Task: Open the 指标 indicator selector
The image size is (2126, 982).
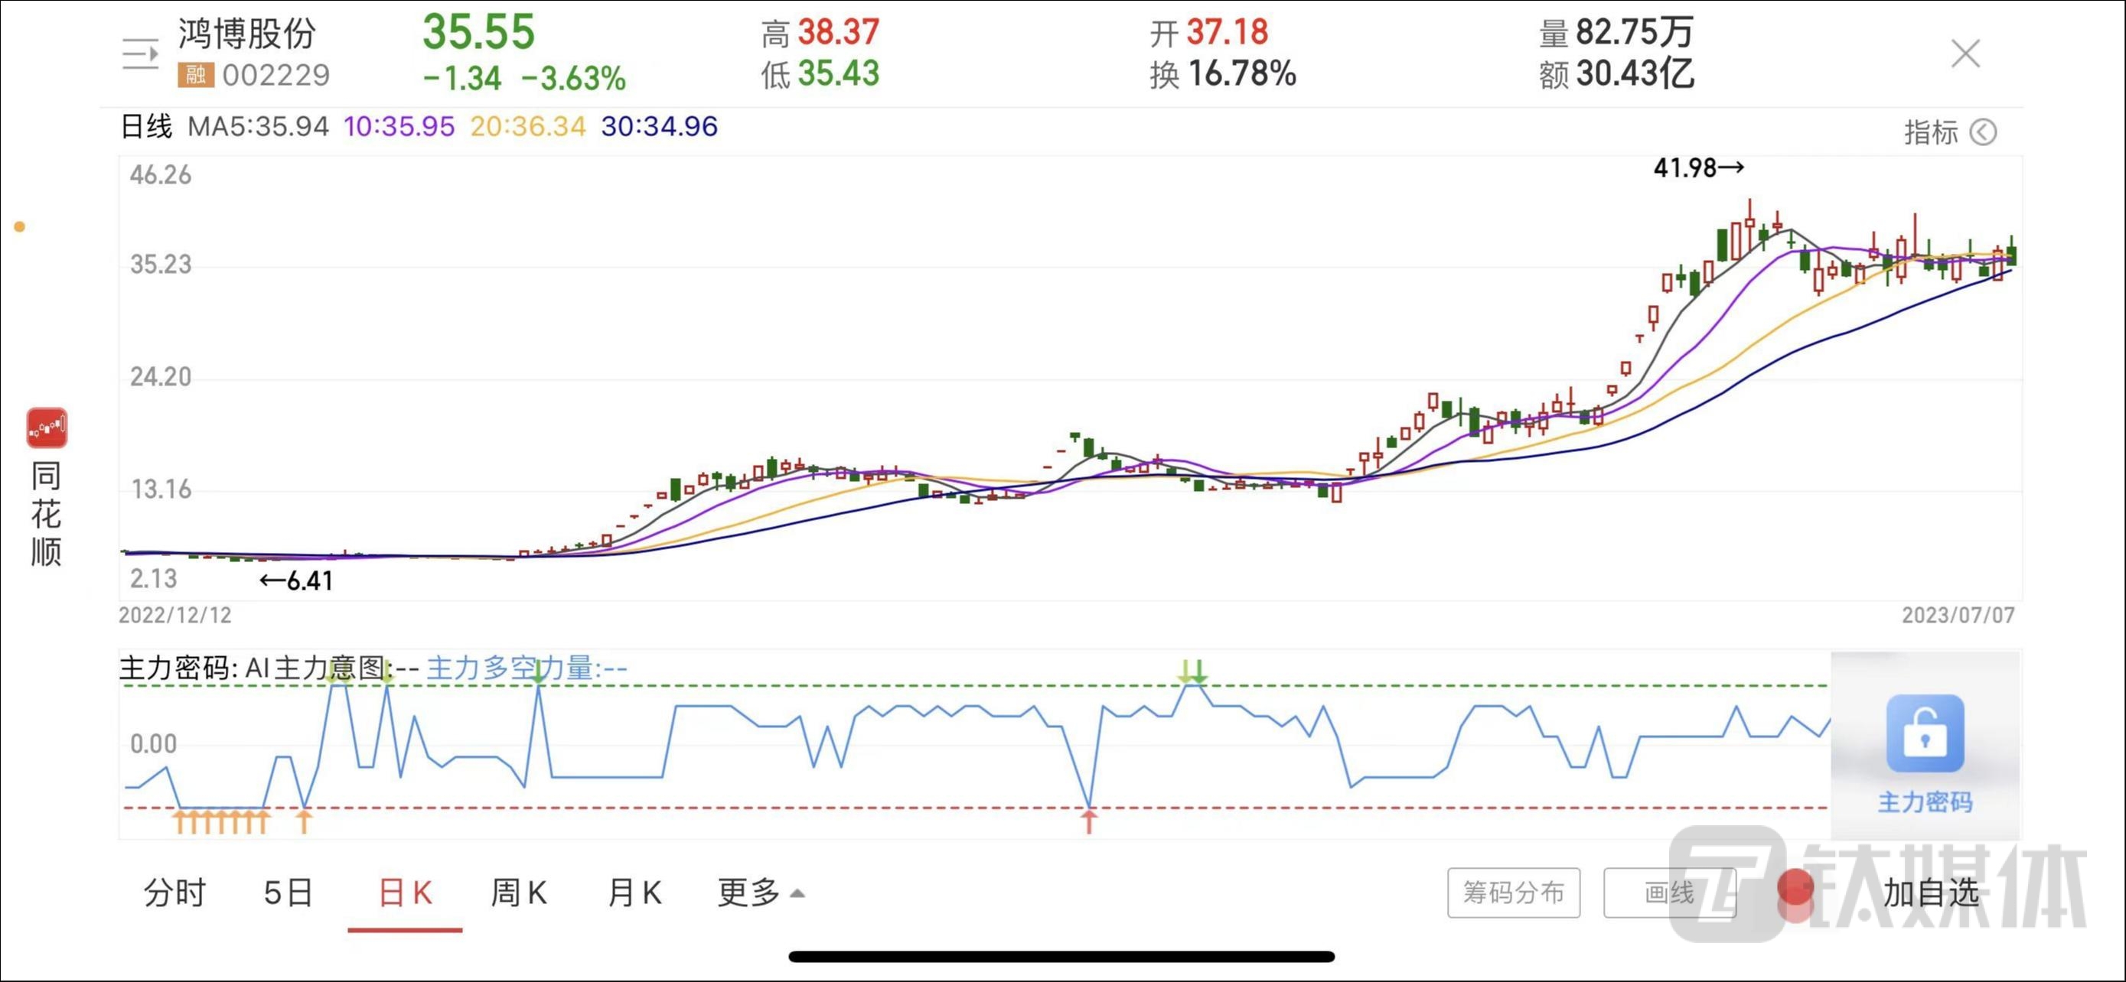Action: [x=1930, y=132]
